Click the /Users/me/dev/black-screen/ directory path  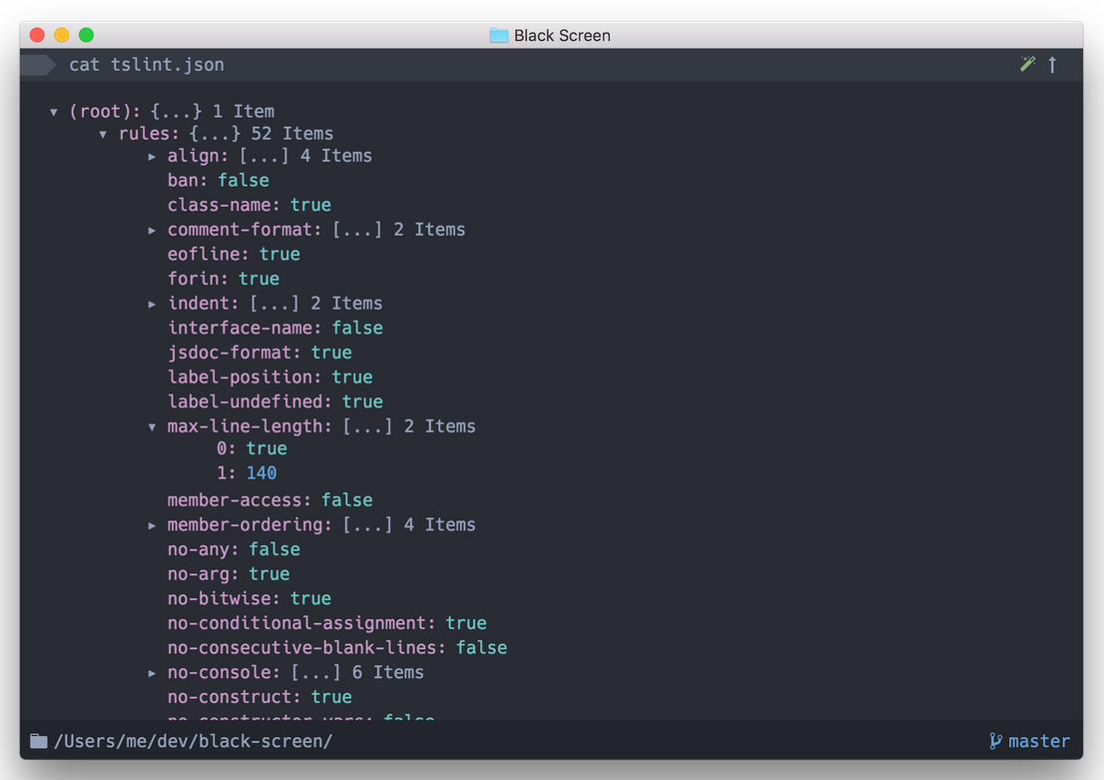pyautogui.click(x=193, y=741)
